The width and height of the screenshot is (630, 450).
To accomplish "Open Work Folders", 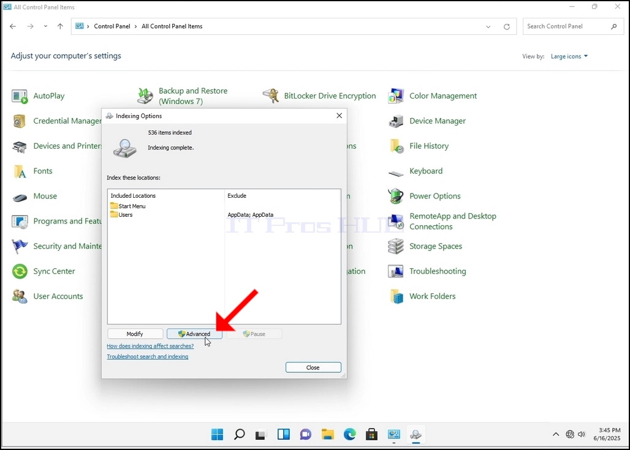I will tap(422, 296).
